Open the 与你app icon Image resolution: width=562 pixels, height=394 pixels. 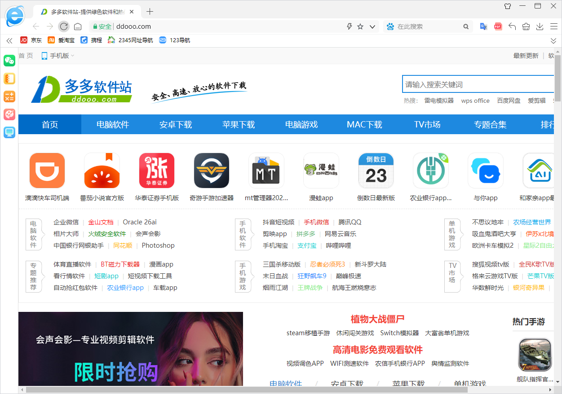coord(486,171)
